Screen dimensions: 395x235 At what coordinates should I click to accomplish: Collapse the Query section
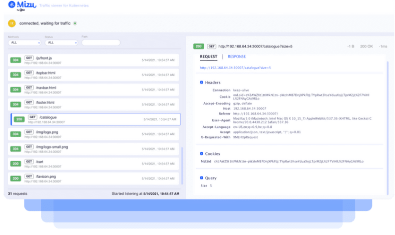(x=201, y=177)
